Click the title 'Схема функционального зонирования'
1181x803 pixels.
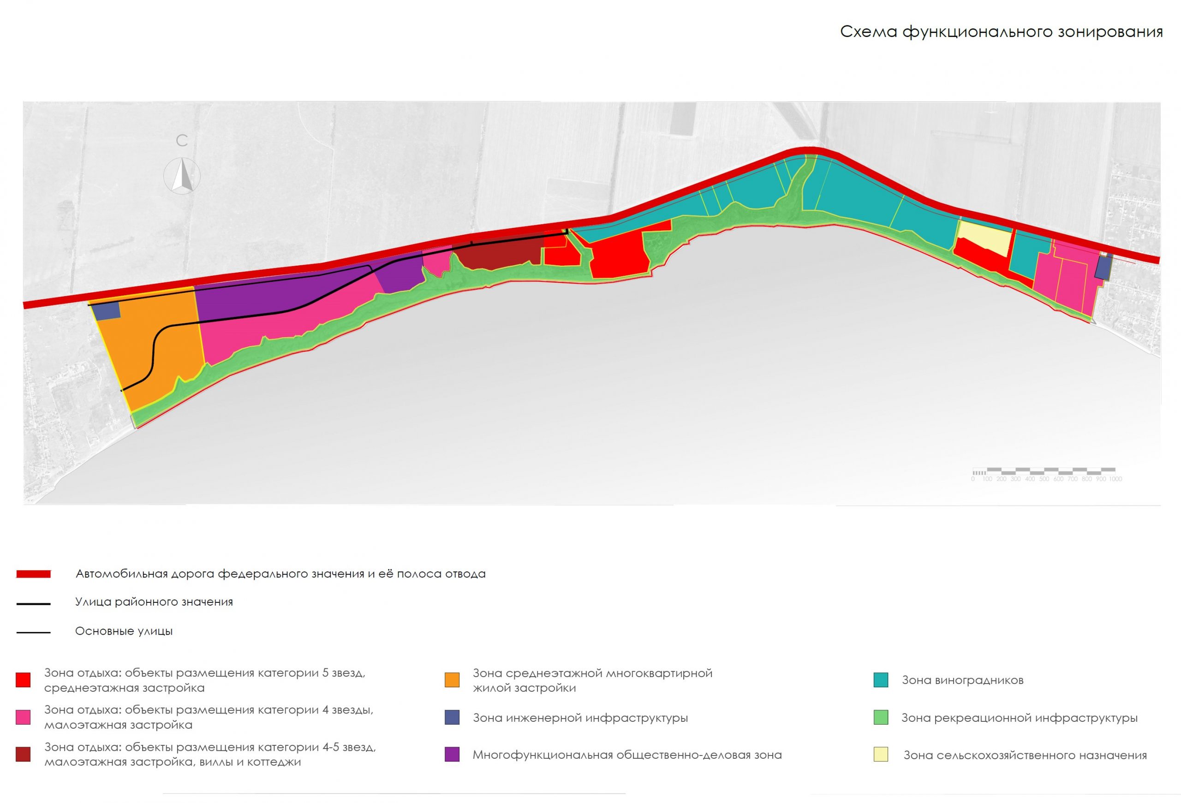pos(1001,31)
